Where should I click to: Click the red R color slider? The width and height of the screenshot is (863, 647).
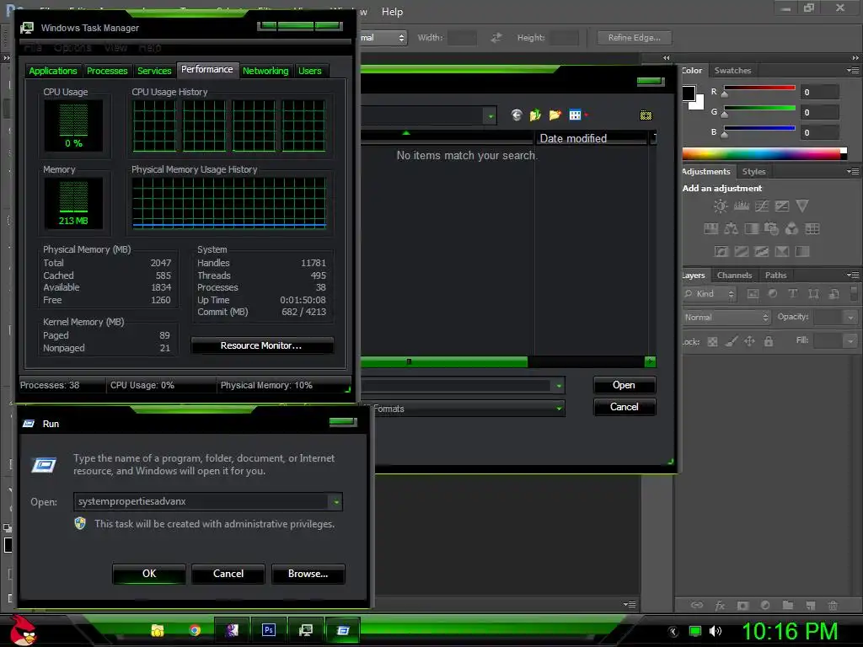coord(759,88)
